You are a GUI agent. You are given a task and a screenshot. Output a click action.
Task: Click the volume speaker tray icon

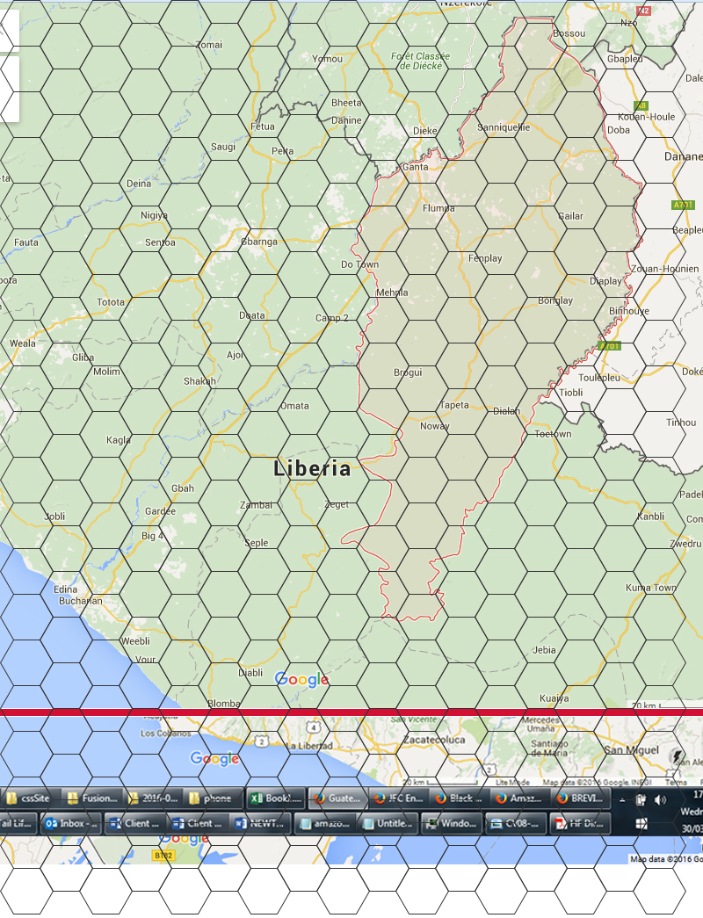(660, 799)
